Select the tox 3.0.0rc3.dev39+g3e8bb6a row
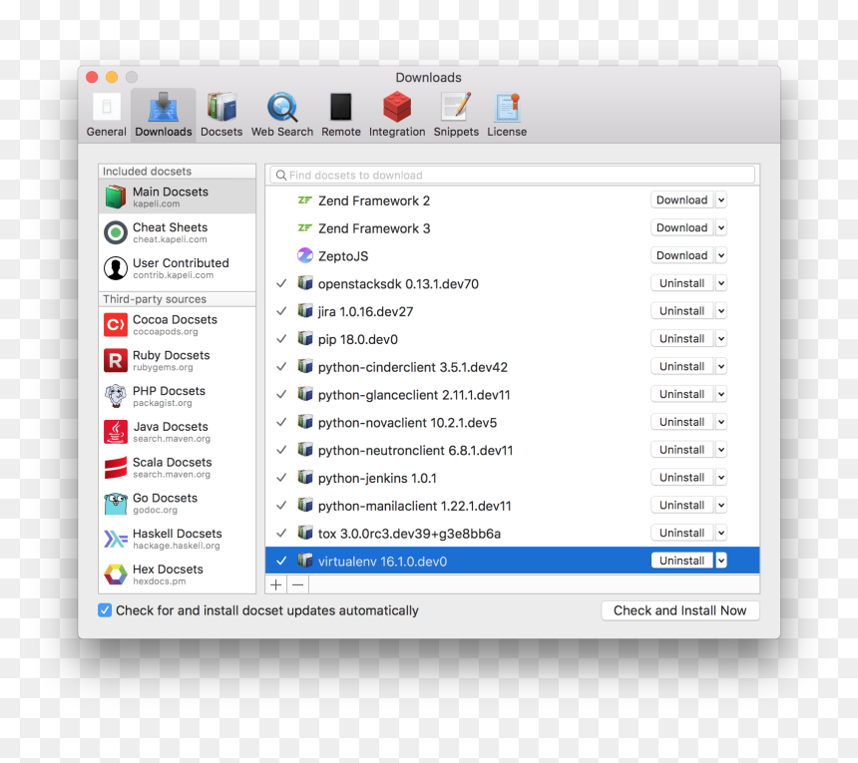The height and width of the screenshot is (763, 858). 512,534
